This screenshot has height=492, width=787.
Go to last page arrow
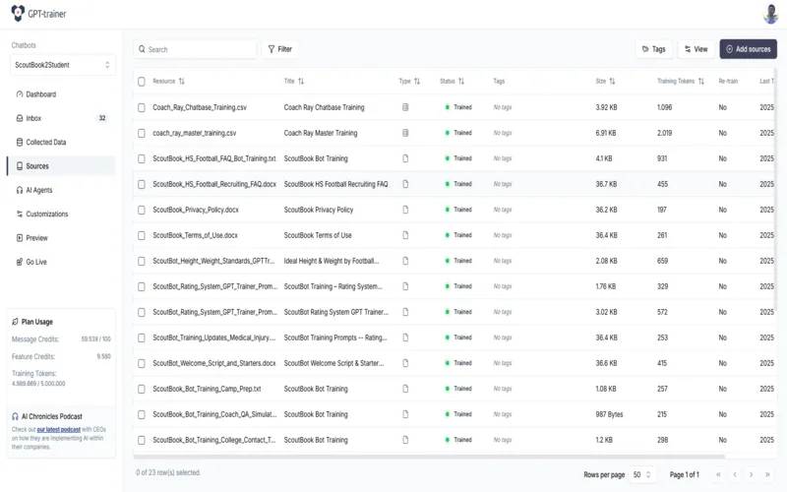(x=767, y=474)
